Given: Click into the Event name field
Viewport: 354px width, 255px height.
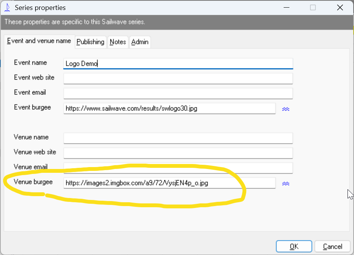Looking at the screenshot, I should point(178,63).
